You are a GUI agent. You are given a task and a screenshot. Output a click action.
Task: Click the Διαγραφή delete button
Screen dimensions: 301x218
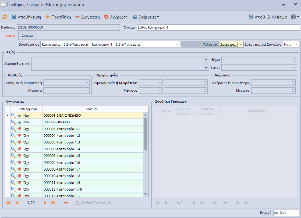point(87,17)
